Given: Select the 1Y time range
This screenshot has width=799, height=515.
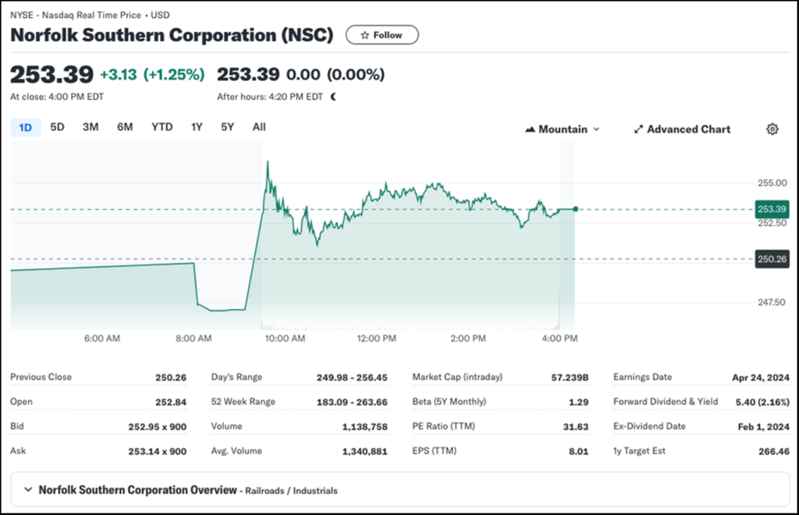Looking at the screenshot, I should coord(197,127).
